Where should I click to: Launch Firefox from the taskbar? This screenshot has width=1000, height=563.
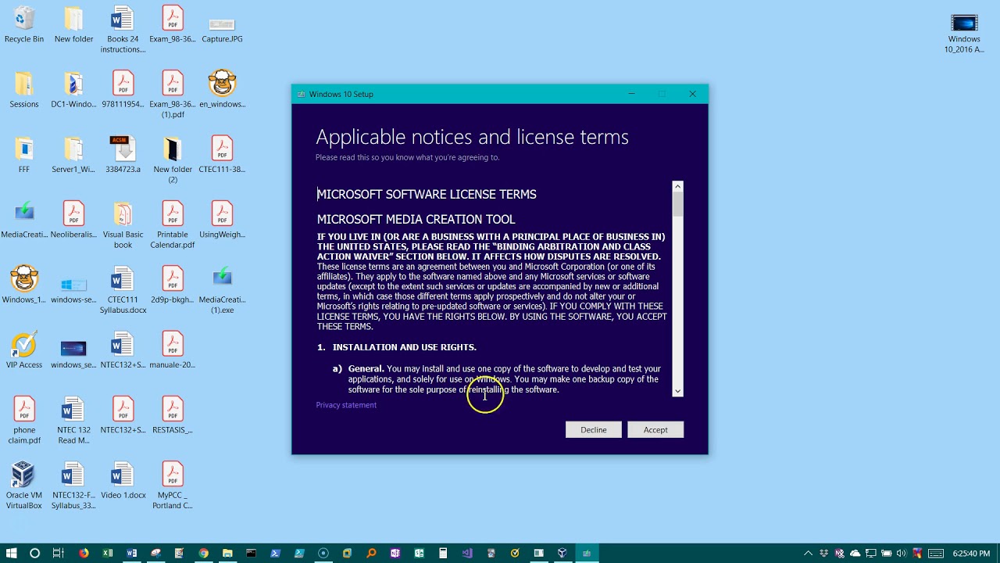pos(84,553)
